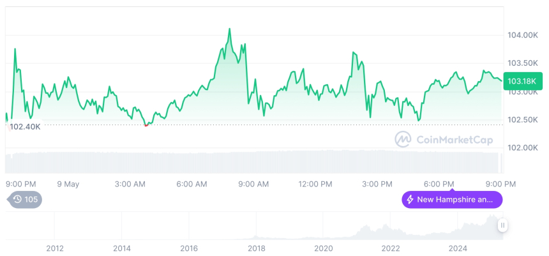
Task: Click the 102.00K price axis label
Action: point(521,147)
